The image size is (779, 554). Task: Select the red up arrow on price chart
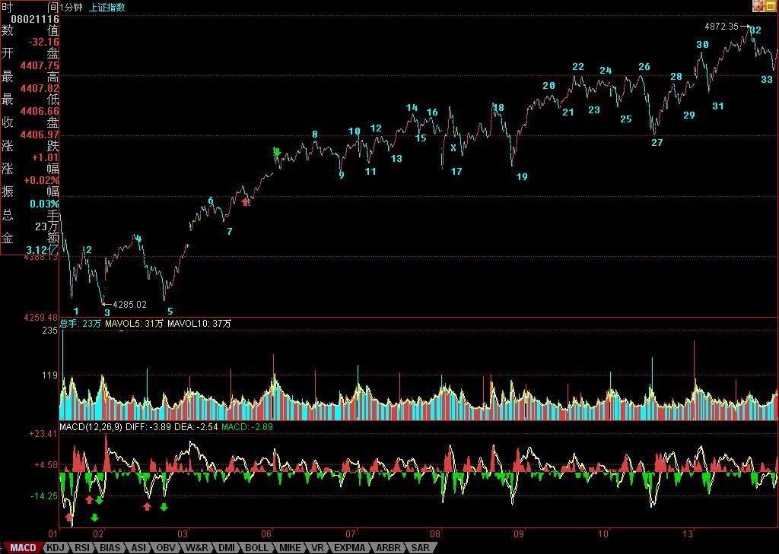click(245, 201)
